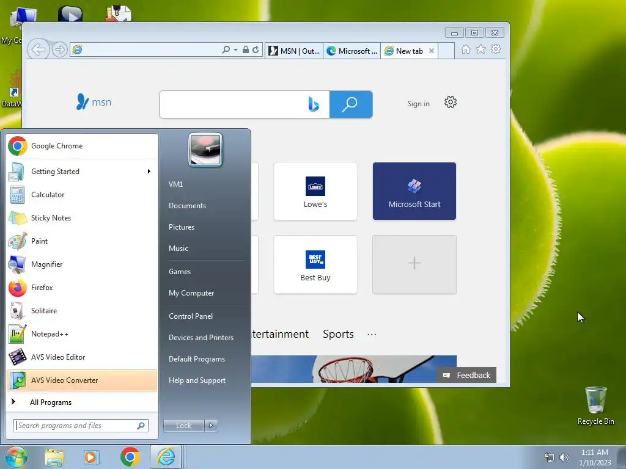Open Music from Start menu
Screen dimensions: 626x469
(178, 249)
